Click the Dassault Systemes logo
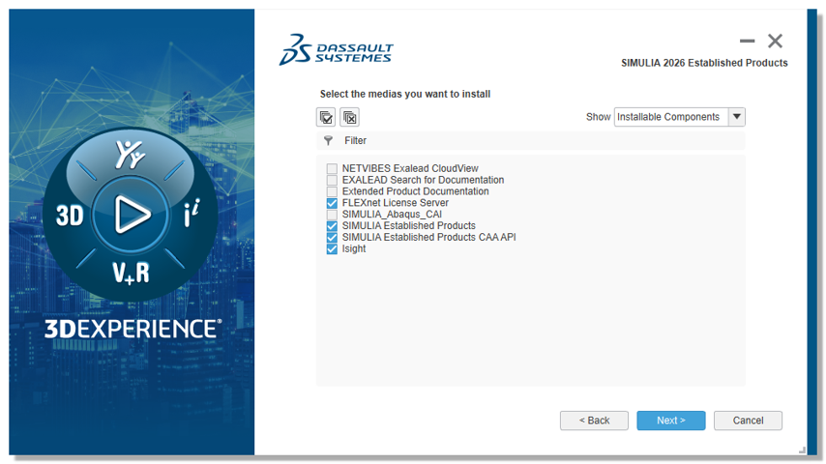The height and width of the screenshot is (464, 826). 336,50
